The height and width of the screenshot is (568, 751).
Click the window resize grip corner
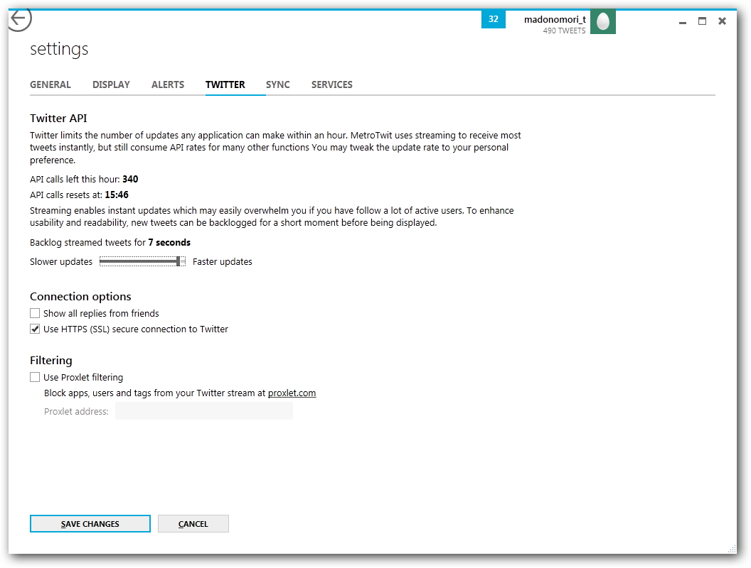[x=732, y=548]
